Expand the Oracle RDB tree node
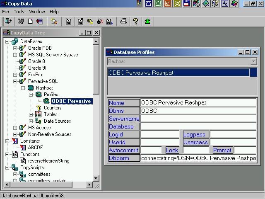265x199 pixels. click(15, 48)
